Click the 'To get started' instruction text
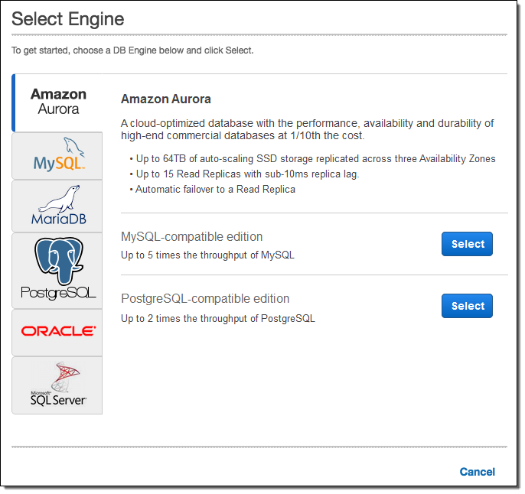525x494 pixels. pos(132,50)
